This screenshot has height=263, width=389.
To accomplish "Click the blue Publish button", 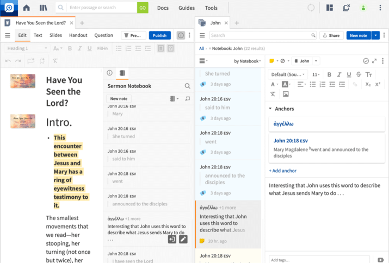I will pyautogui.click(x=159, y=35).
